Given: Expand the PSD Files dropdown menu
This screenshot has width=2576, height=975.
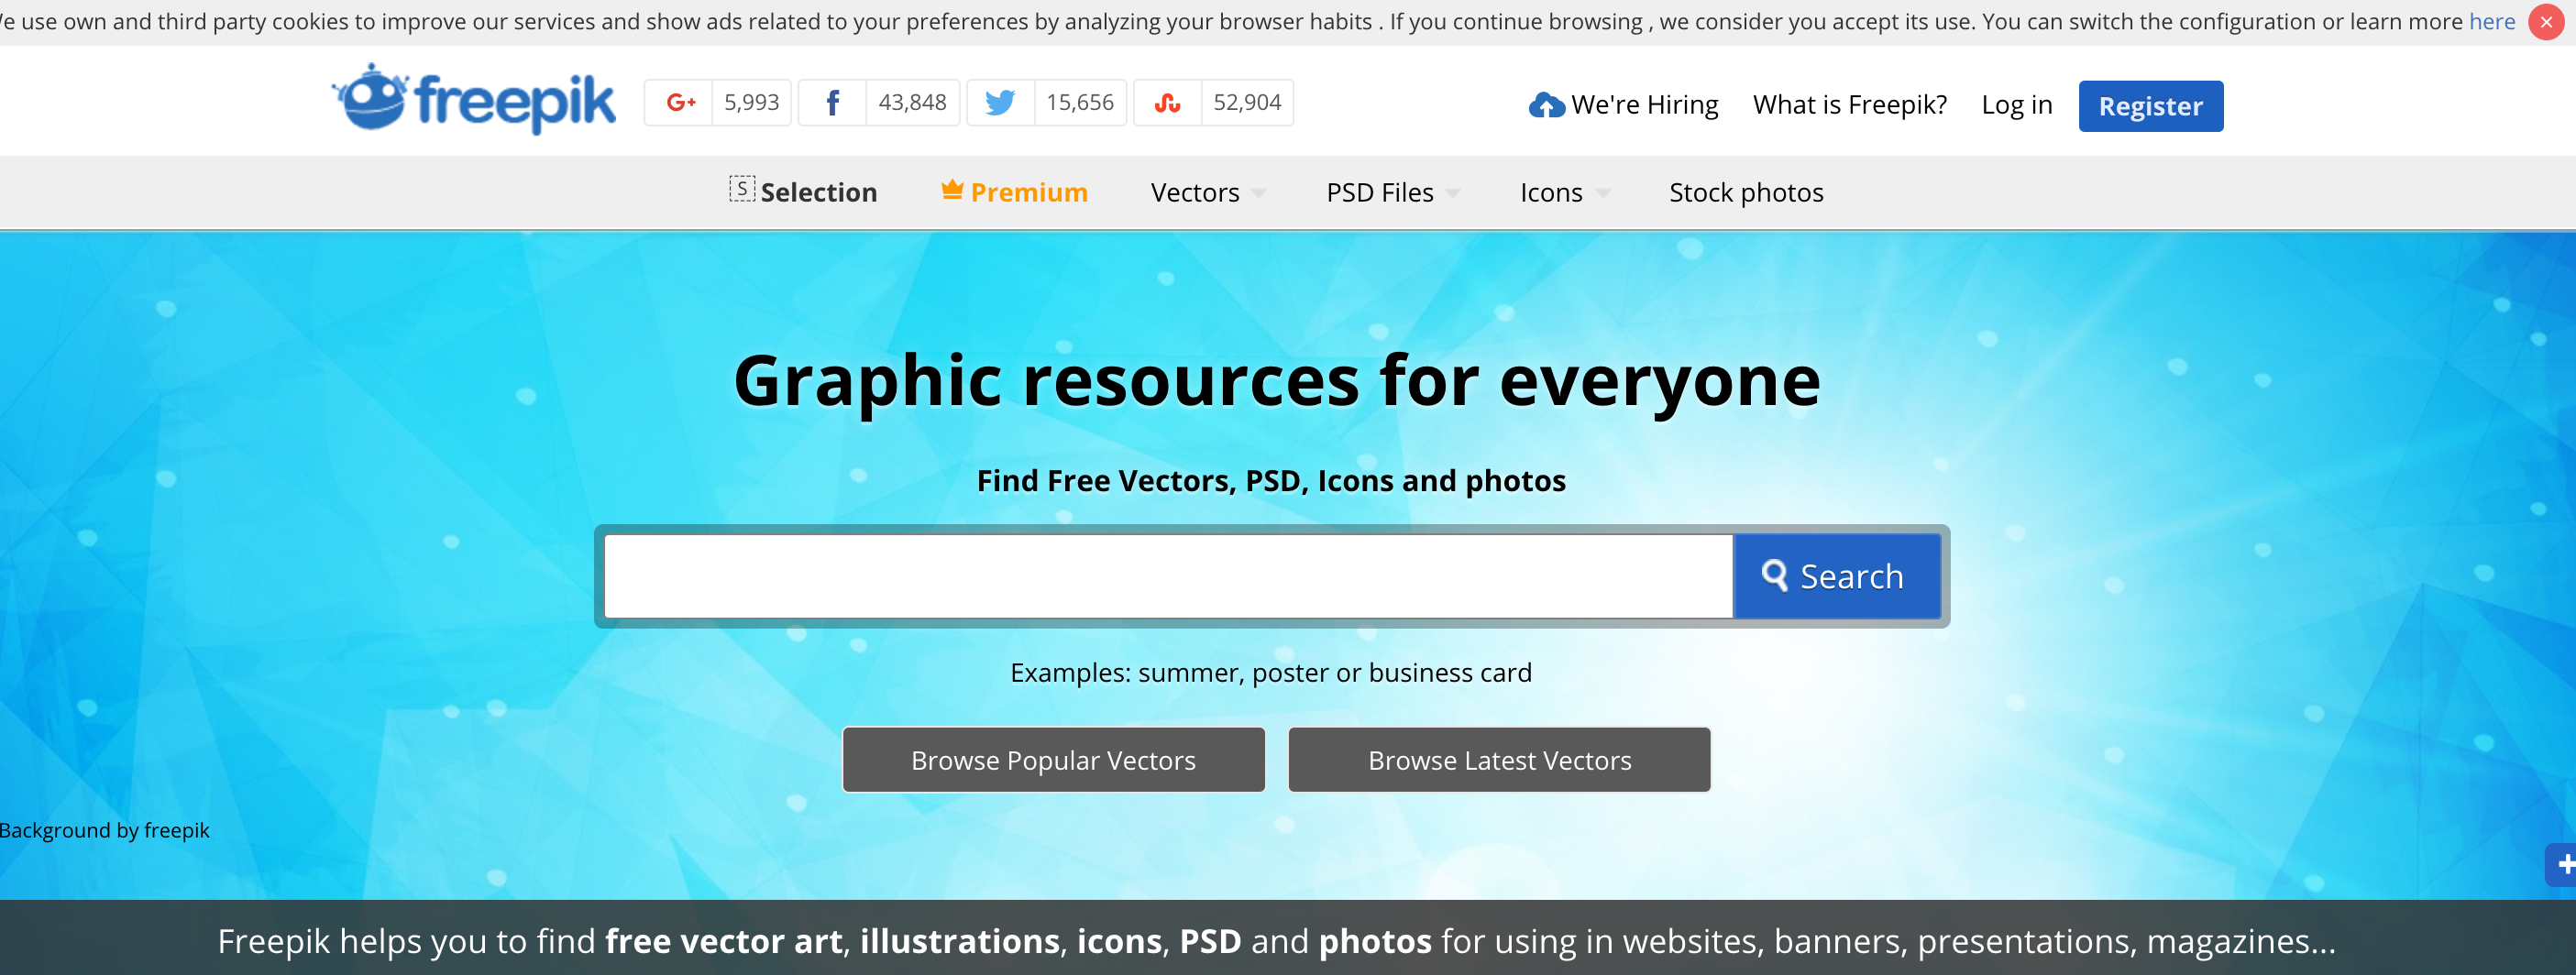Looking at the screenshot, I should 1392,193.
